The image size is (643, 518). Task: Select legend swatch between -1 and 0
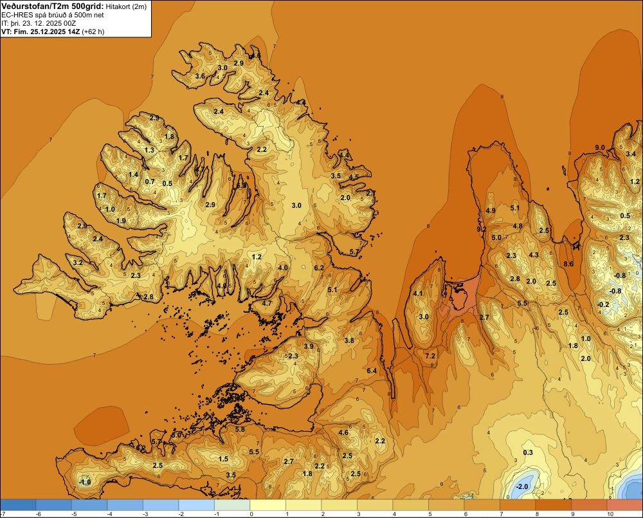232,505
